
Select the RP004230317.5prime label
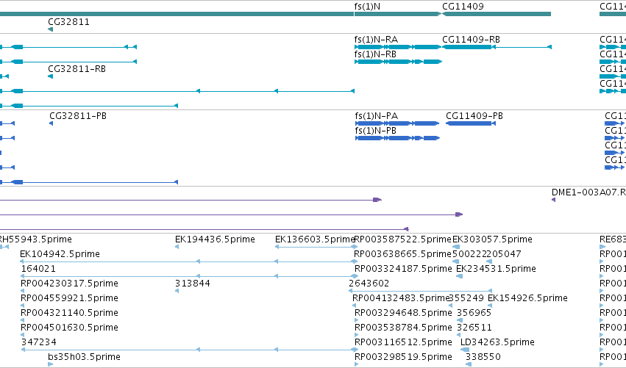69,284
